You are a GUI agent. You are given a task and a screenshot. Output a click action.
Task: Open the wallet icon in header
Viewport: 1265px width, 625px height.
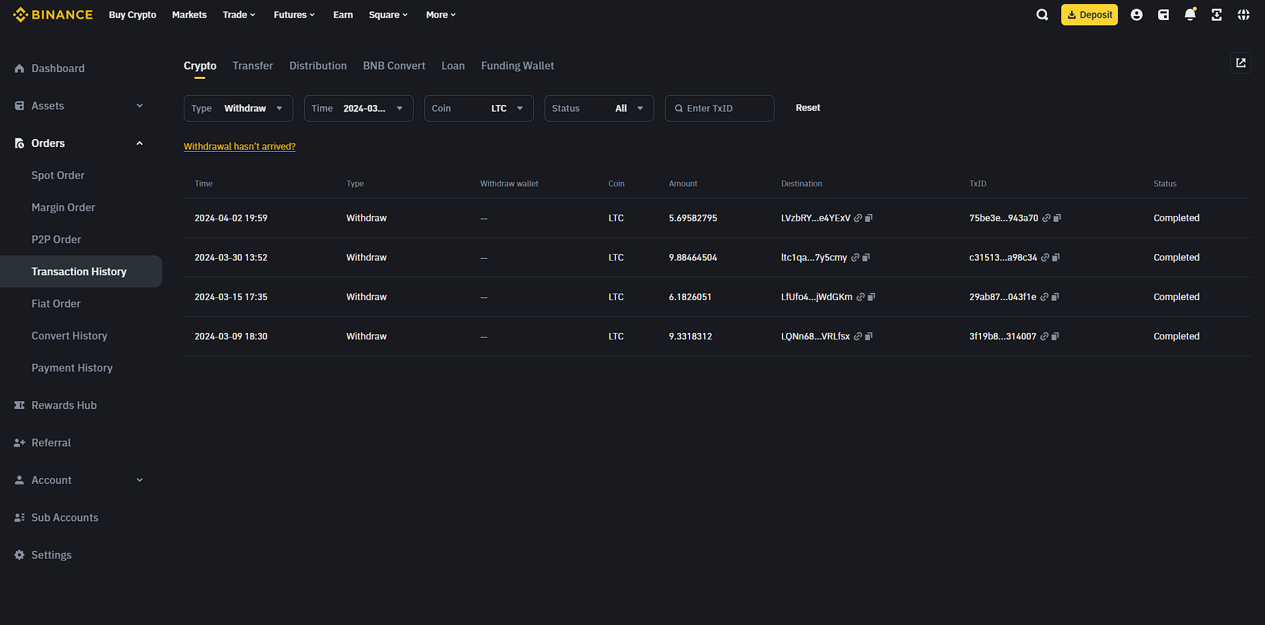1163,15
